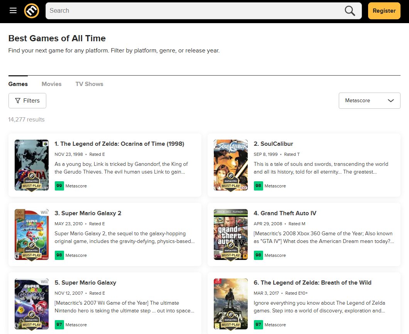Click the magnifying glass search icon

[350, 11]
